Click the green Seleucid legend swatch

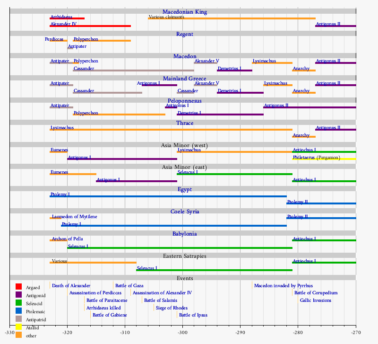coord(19,303)
